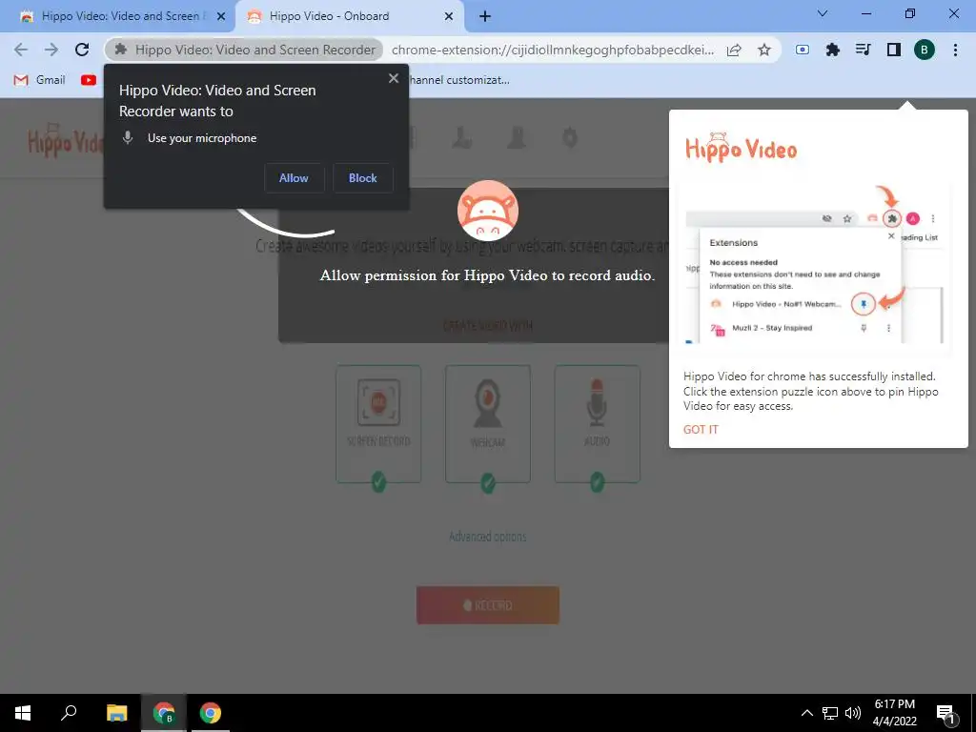Open clock showing 6:17 PM
The image size is (976, 732).
(x=894, y=713)
